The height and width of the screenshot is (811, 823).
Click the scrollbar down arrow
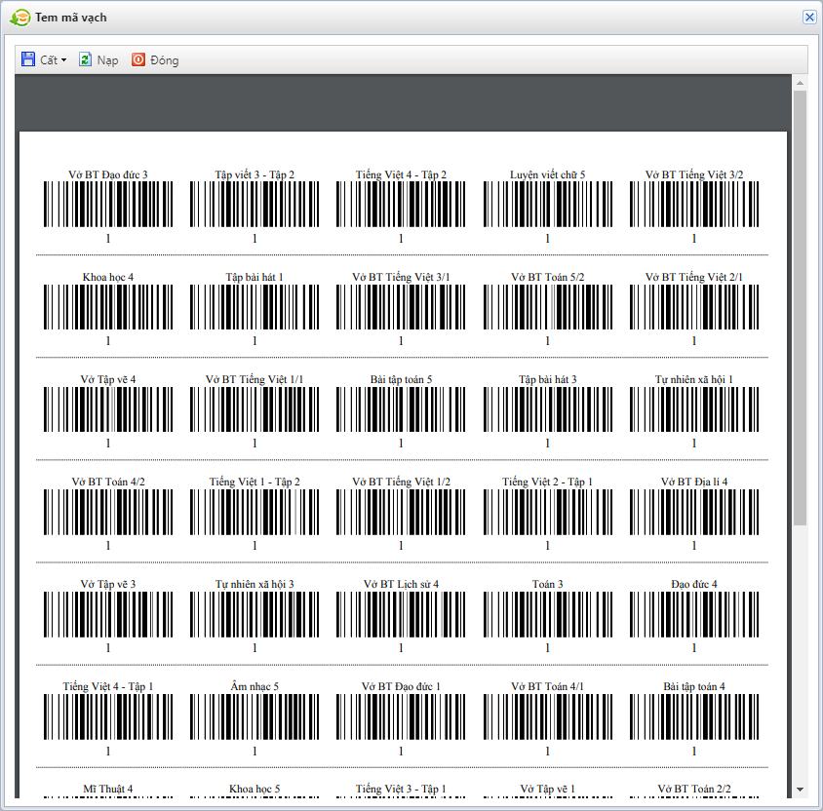pyautogui.click(x=800, y=789)
